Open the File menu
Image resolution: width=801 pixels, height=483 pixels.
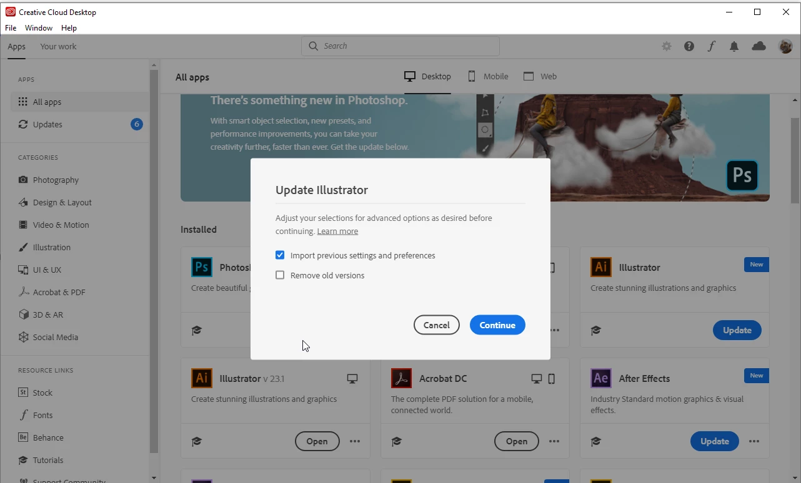pyautogui.click(x=11, y=28)
